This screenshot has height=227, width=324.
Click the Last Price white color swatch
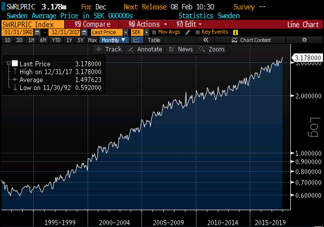pyautogui.click(x=15, y=64)
